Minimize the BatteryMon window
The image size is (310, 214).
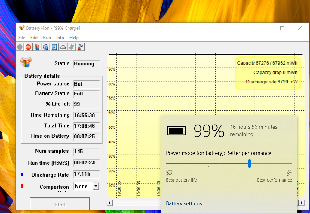[x=265, y=28]
